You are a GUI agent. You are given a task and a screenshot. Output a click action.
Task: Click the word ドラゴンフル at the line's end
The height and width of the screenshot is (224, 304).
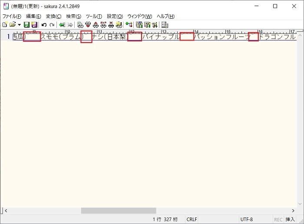pos(277,37)
